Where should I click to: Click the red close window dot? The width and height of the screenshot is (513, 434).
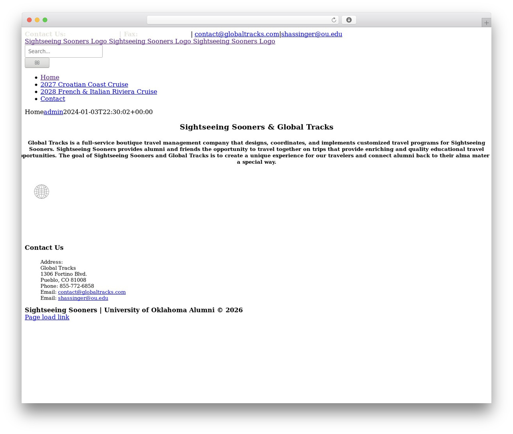[29, 20]
